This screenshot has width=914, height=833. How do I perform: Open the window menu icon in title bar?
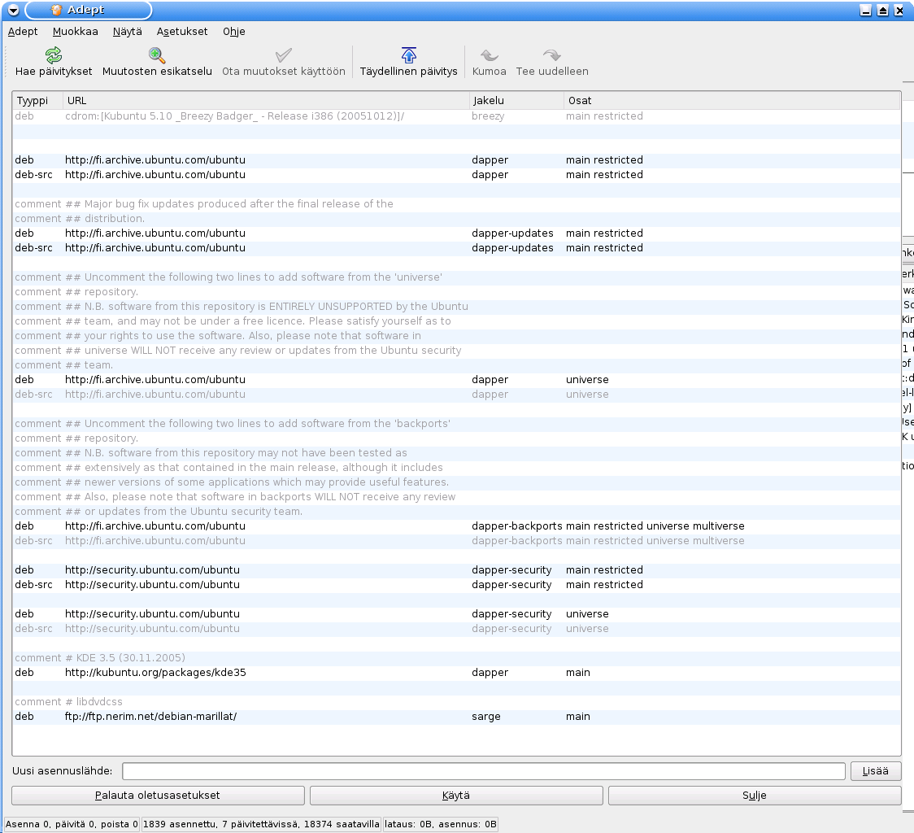pyautogui.click(x=12, y=11)
